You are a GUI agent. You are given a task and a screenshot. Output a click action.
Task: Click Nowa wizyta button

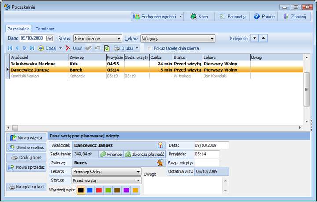point(26,138)
